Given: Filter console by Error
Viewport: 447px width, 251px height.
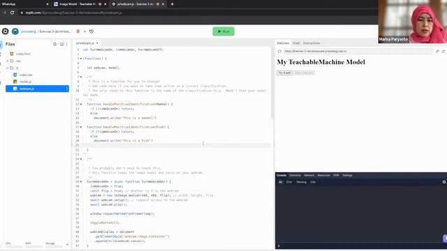Looking at the screenshot, I should point(289,182).
